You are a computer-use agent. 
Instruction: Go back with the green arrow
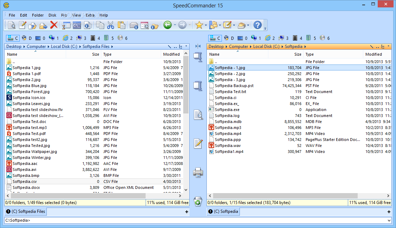[x=167, y=25]
